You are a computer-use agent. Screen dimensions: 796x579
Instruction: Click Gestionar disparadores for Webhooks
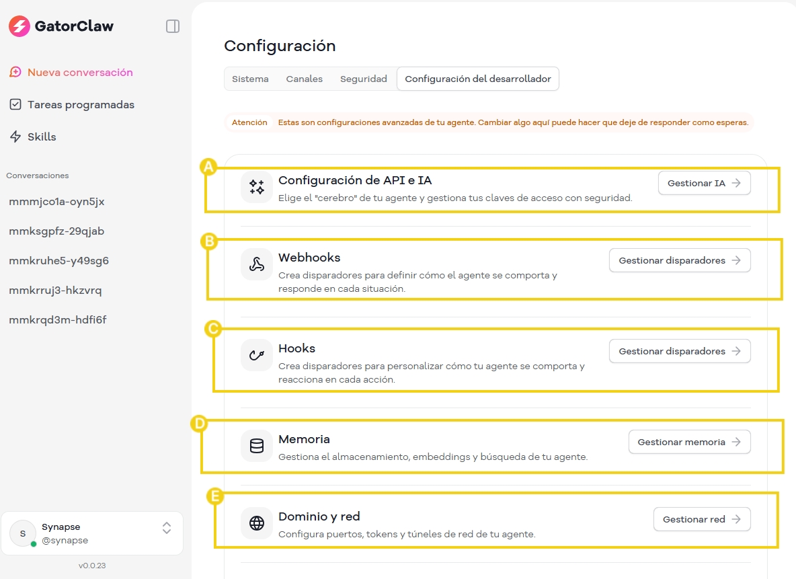[680, 260]
